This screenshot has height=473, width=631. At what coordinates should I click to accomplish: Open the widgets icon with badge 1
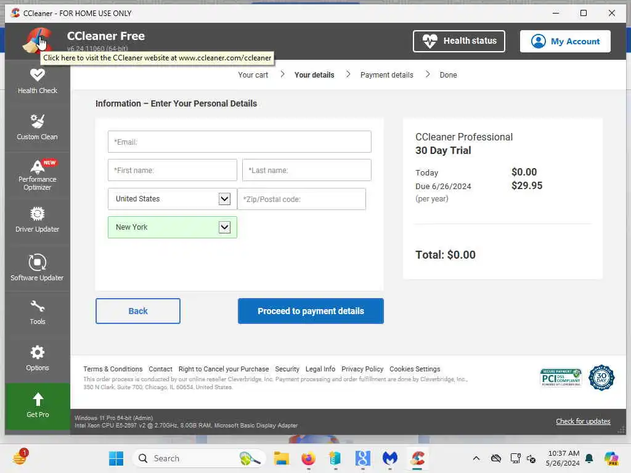(20, 458)
